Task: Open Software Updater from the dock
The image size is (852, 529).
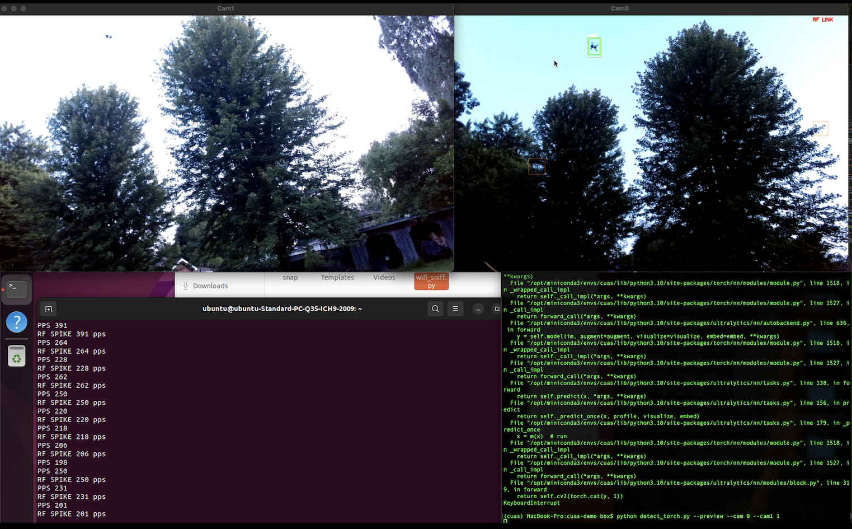Action: [16, 355]
